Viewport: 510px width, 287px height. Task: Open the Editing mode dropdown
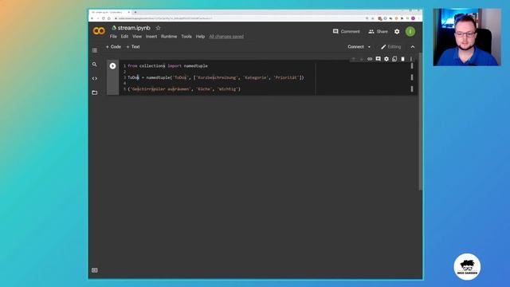tap(391, 47)
